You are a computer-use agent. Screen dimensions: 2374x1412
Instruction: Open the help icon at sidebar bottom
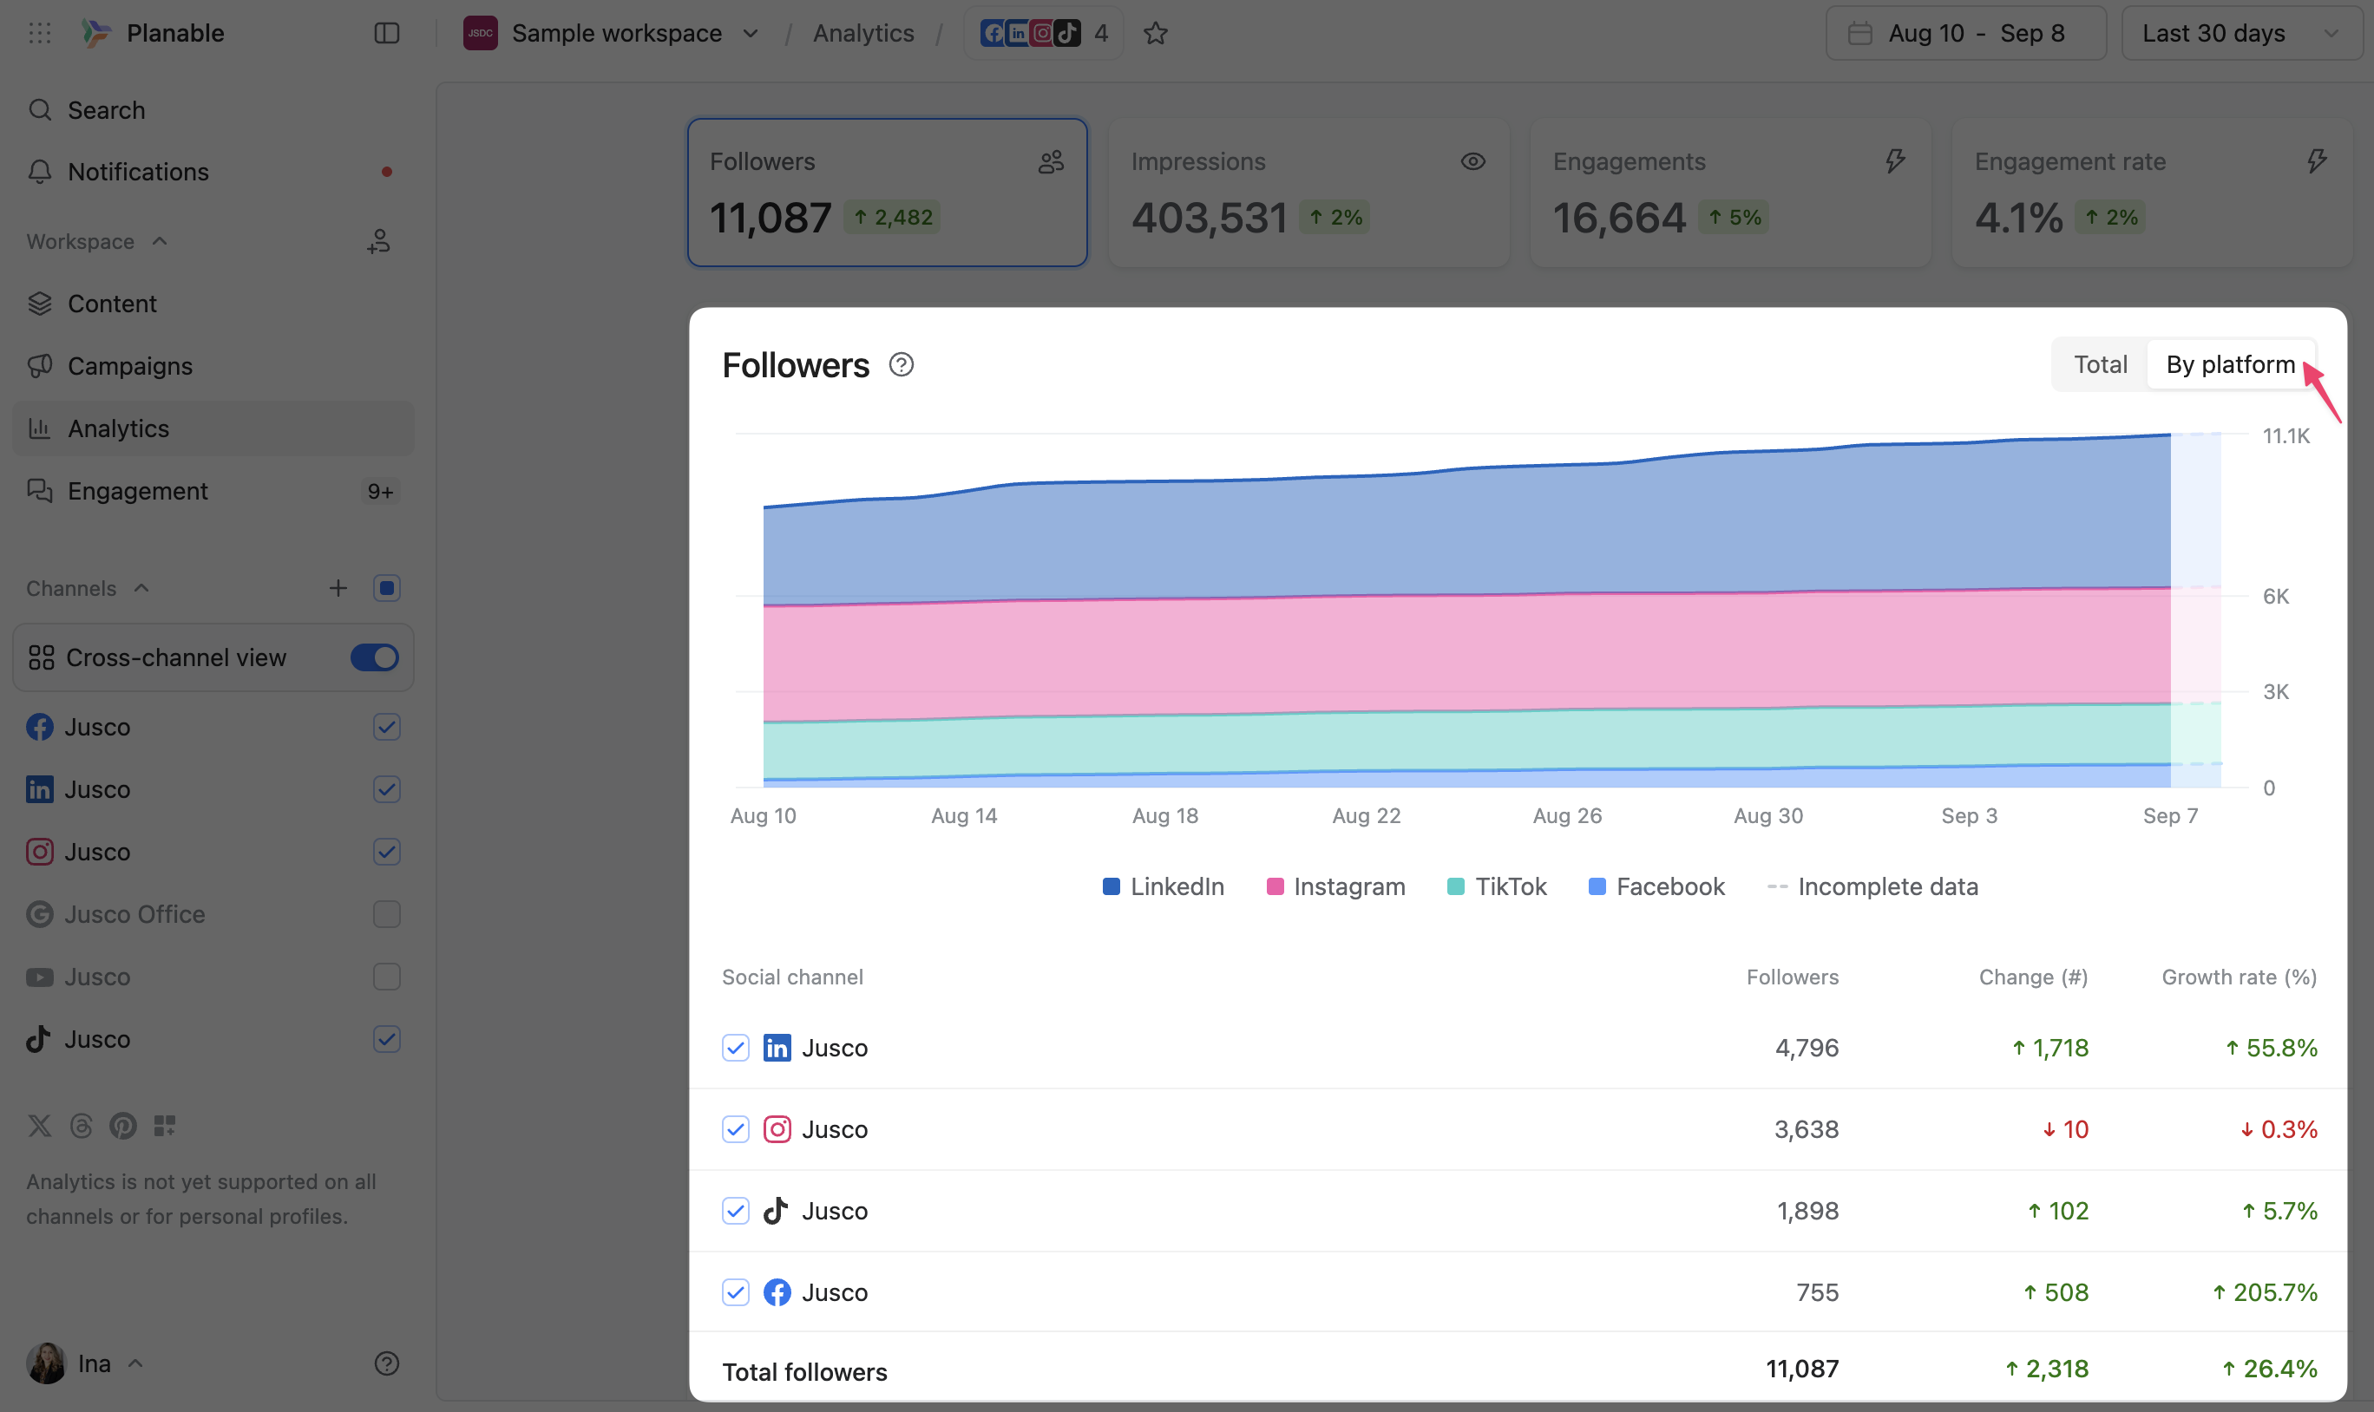click(x=386, y=1363)
